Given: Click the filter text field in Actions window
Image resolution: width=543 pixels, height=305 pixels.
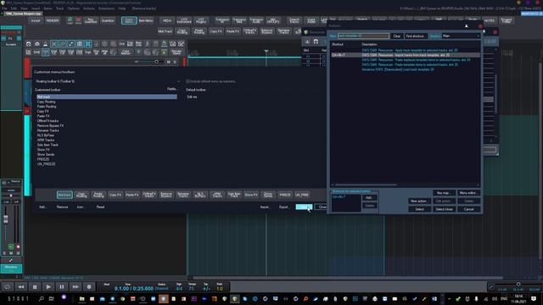Looking at the screenshot, I should pyautogui.click(x=363, y=36).
